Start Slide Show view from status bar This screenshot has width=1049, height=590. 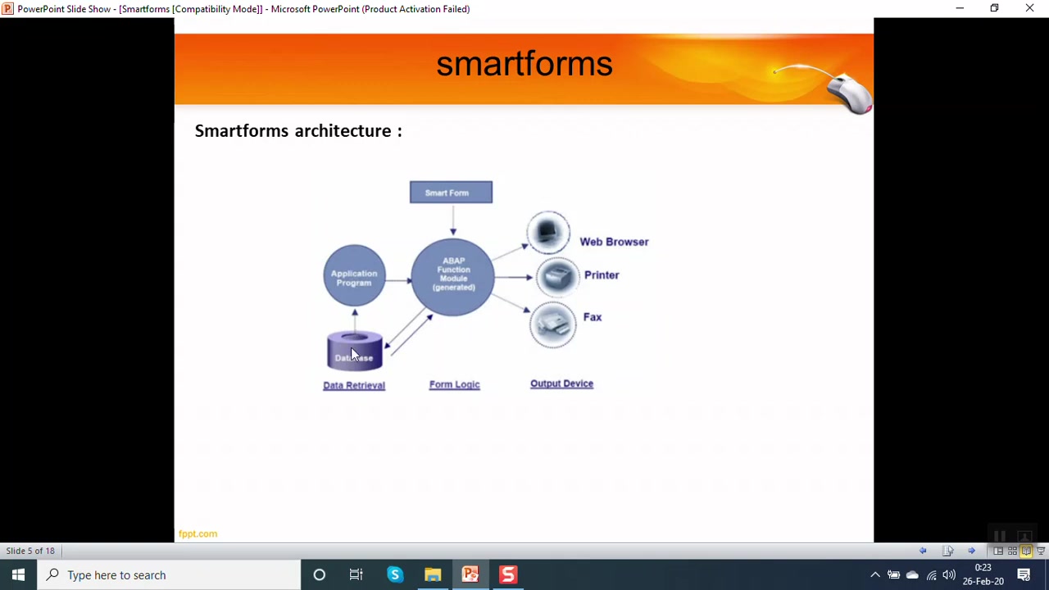(1041, 551)
